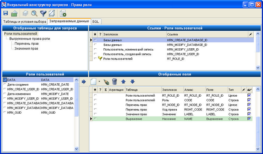Image resolution: width=263 pixels, height=154 pixels.
Task: Click the magnifying glass search icon
Action: (34, 13)
